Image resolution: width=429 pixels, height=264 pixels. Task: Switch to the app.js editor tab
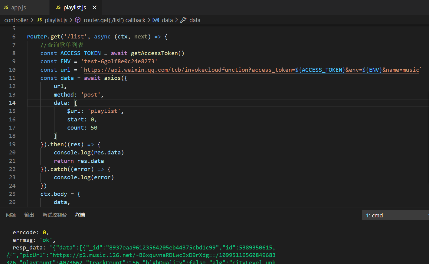pyautogui.click(x=24, y=8)
